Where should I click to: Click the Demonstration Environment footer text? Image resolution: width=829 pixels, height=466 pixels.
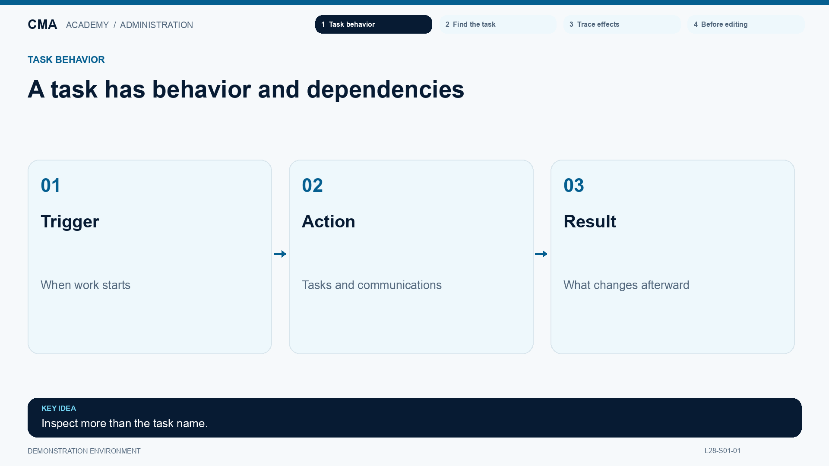click(x=84, y=451)
